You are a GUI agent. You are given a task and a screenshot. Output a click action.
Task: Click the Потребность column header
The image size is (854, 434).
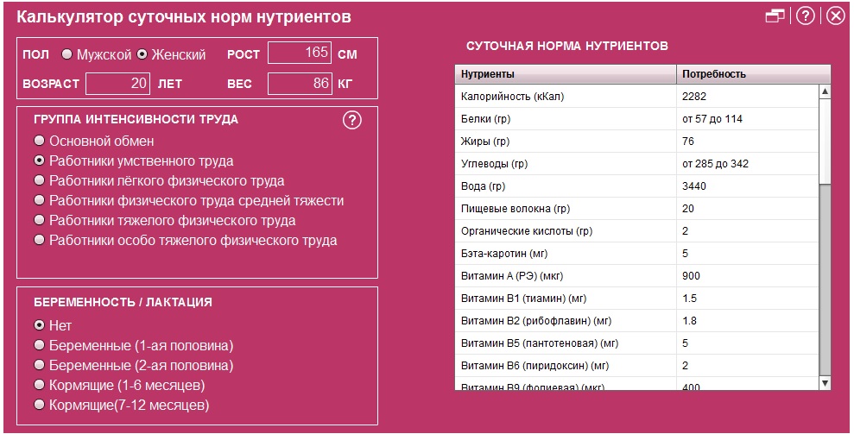[x=753, y=74]
